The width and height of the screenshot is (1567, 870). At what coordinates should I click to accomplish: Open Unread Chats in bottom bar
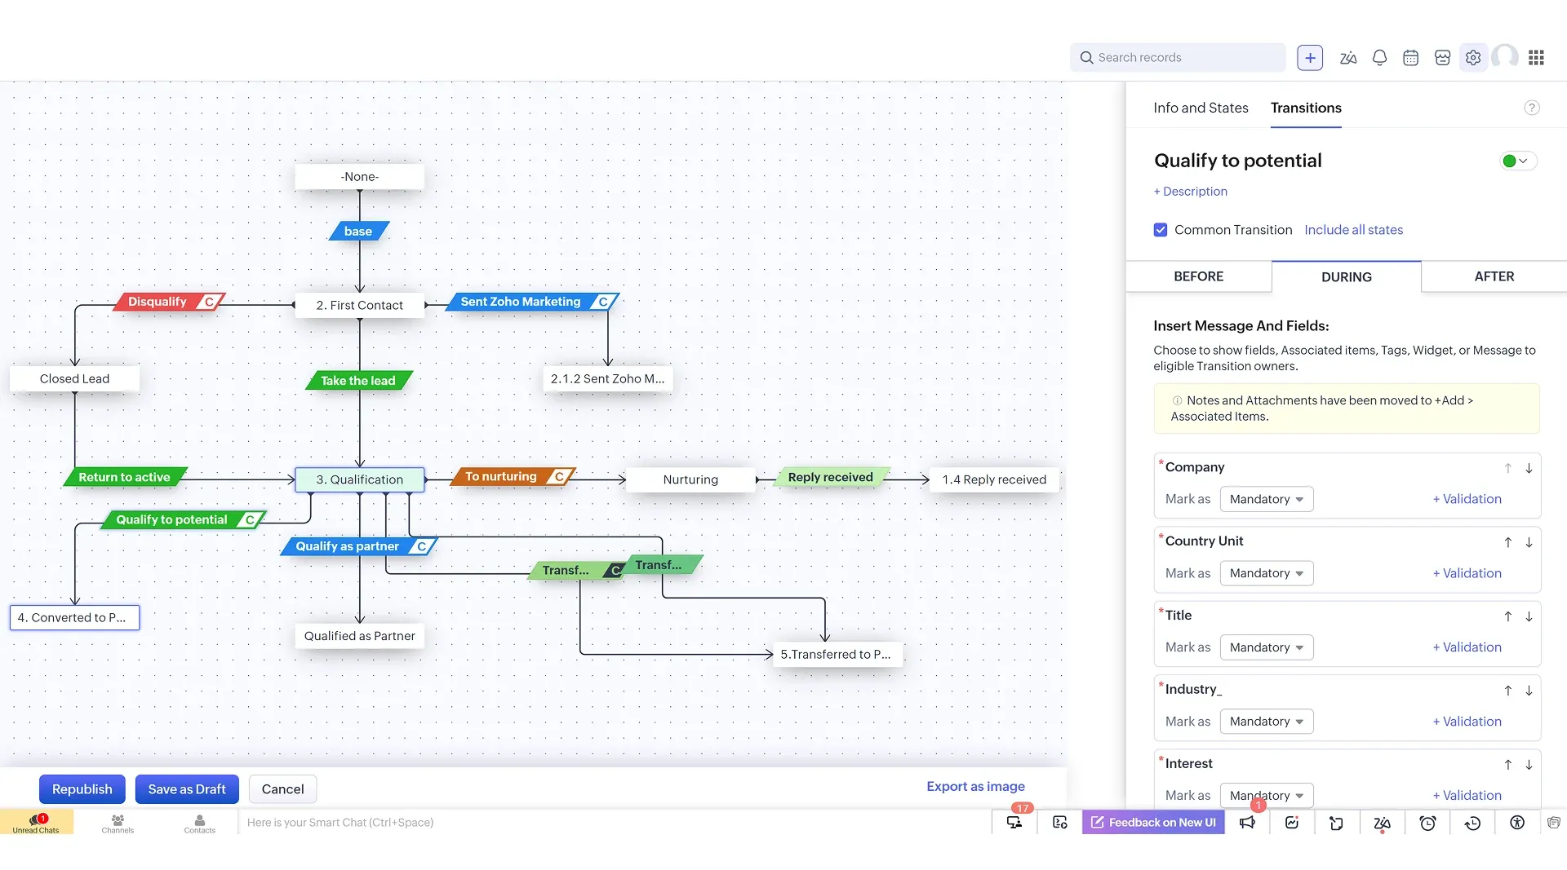(36, 823)
